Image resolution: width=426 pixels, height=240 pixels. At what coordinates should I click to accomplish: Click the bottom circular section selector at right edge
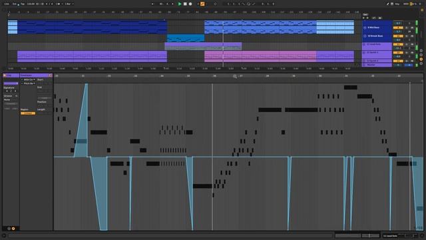421,63
